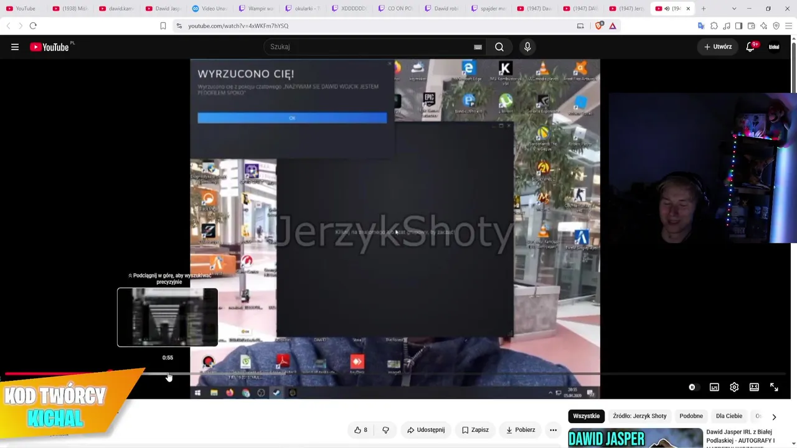Screen dimensions: 797x448
Task: Open the Brave Shields lion icon
Action: tap(600, 26)
